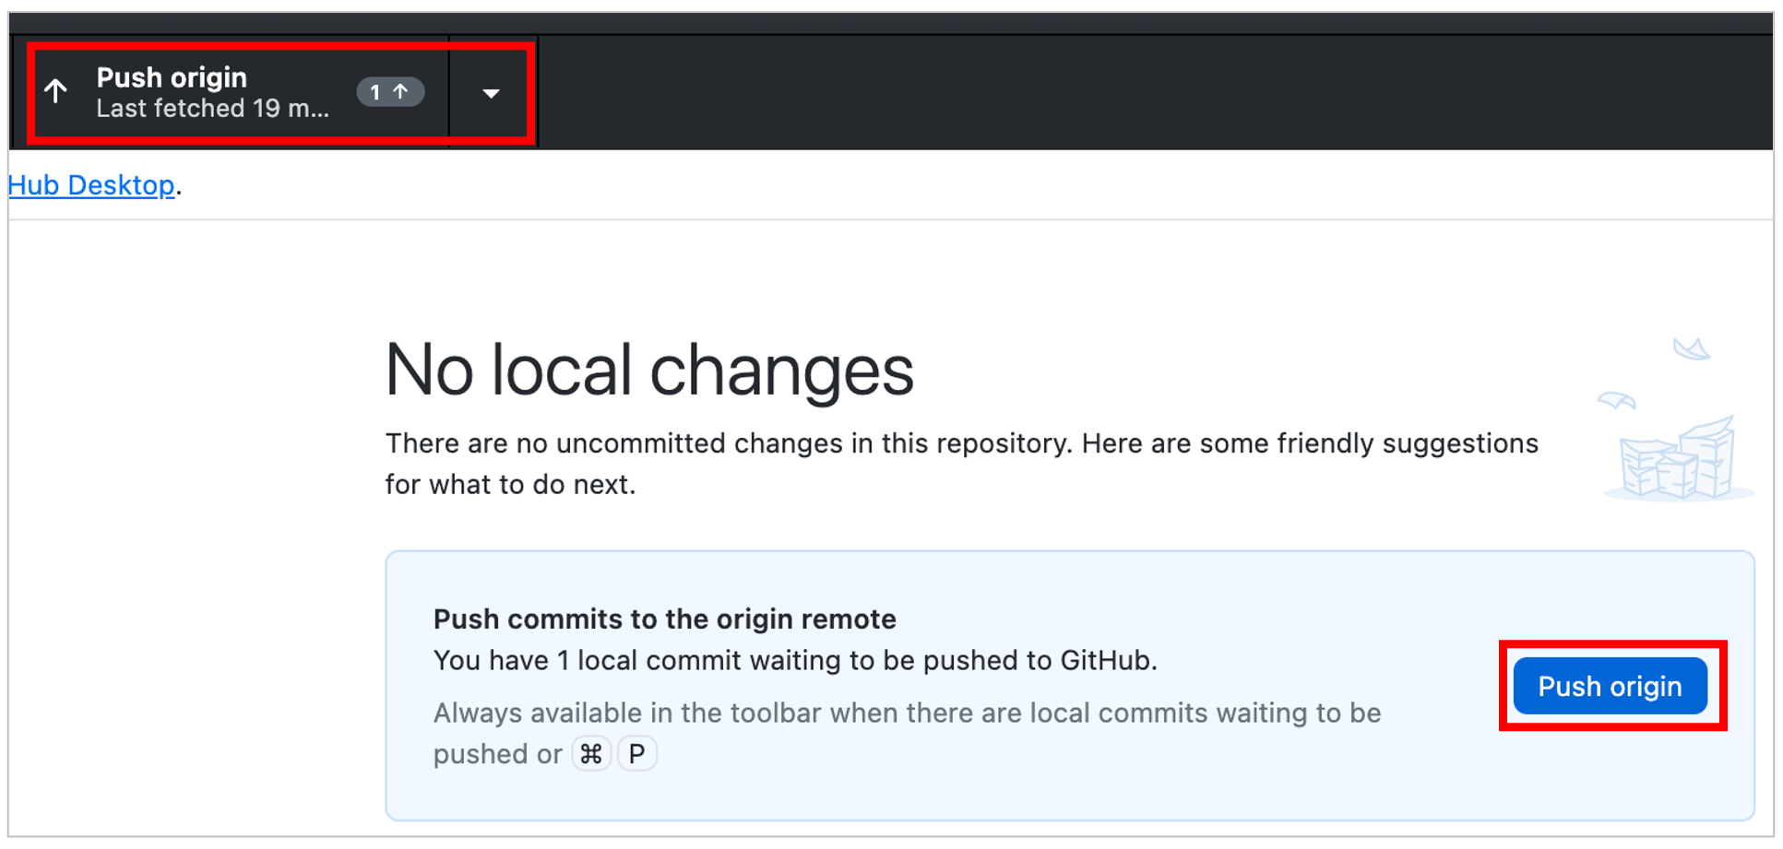Click the lower-left paper airplane illustration
This screenshot has width=1783, height=849.
click(x=1616, y=400)
